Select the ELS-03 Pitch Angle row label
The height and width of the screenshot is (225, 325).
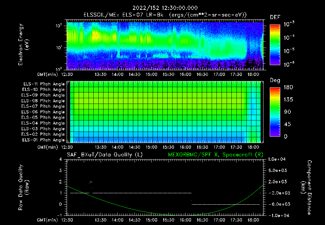coord(43,129)
